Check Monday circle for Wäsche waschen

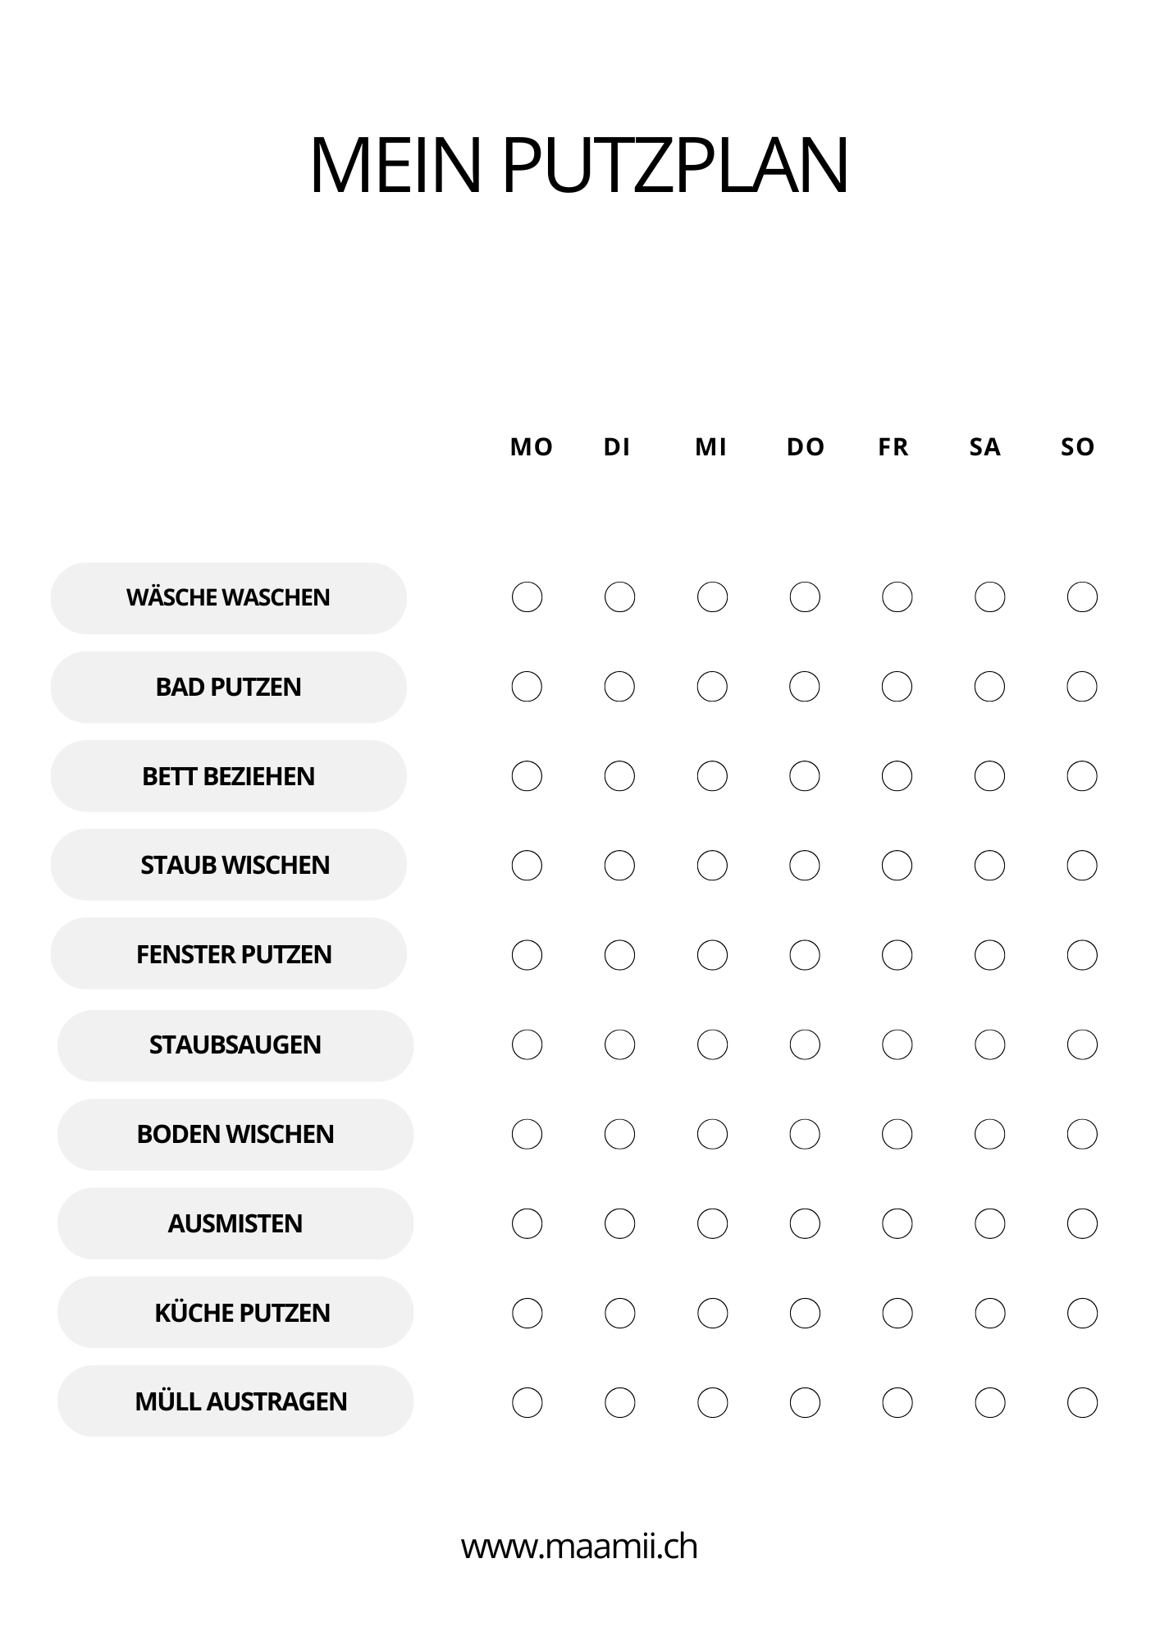[527, 597]
